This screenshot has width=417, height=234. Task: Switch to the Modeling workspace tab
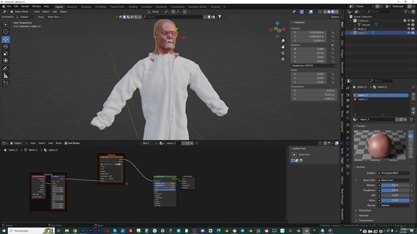(72, 6)
